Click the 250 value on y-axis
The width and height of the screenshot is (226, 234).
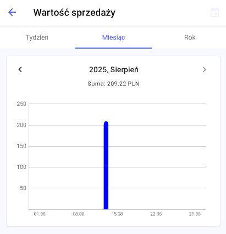point(21,104)
